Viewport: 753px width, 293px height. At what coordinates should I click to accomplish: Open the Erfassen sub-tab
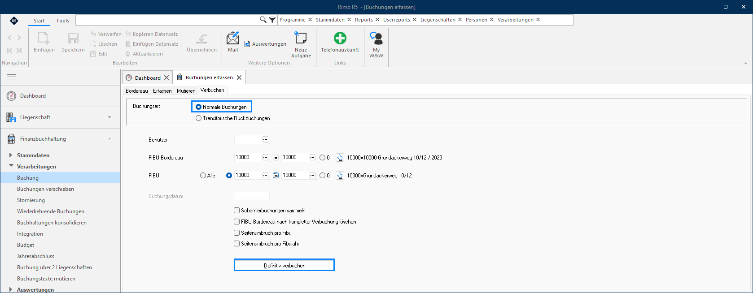click(162, 90)
